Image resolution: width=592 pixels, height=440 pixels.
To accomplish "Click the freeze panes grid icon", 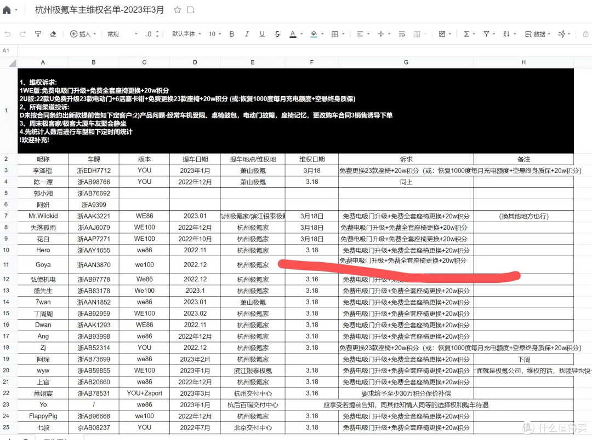I will click(442, 34).
